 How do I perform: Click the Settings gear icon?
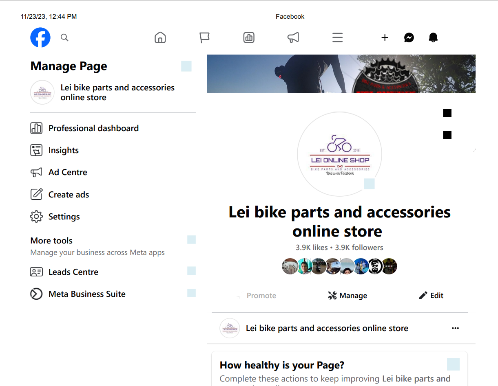click(36, 217)
